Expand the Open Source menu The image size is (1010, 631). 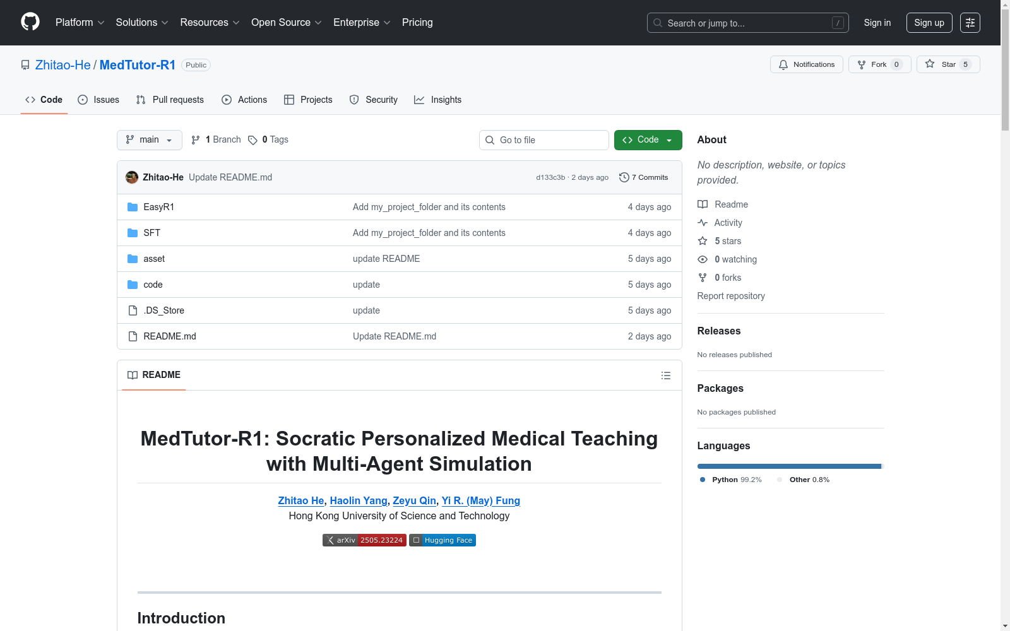[x=287, y=23]
